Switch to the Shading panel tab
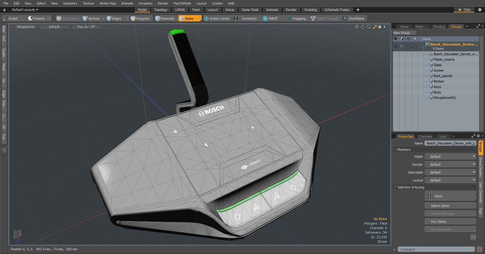 pyautogui.click(x=439, y=27)
